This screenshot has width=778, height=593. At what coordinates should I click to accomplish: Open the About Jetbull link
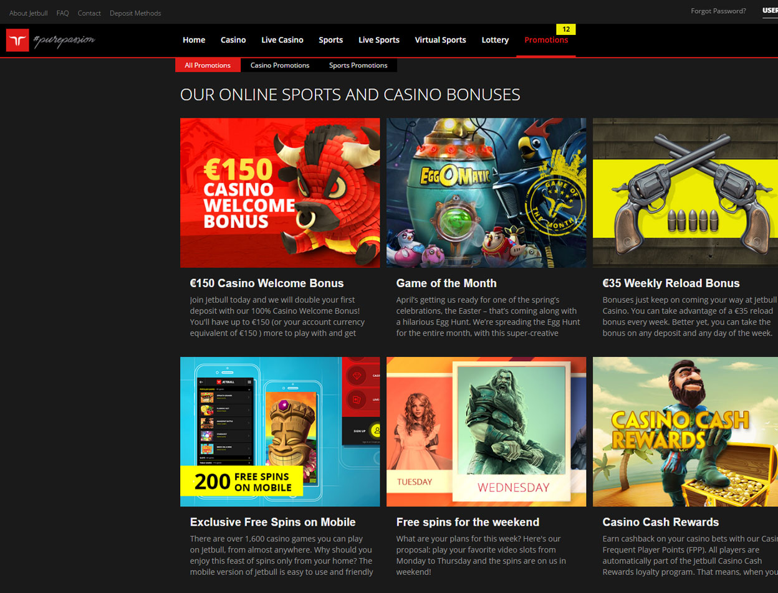[x=29, y=13]
